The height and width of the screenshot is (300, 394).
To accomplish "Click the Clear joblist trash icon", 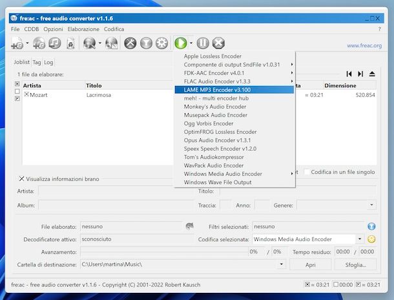I will click(71, 43).
